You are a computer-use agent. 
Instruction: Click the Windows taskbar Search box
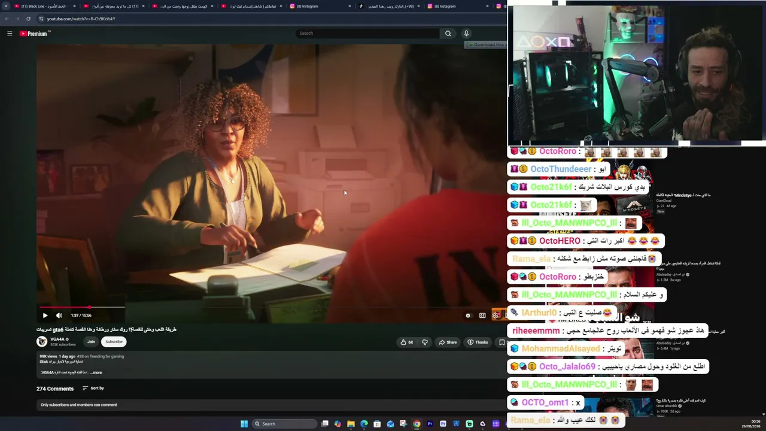(x=285, y=424)
